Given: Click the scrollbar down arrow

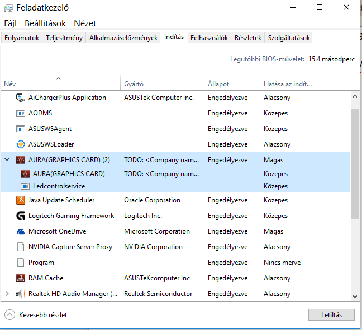Looking at the screenshot, I should click(x=355, y=296).
